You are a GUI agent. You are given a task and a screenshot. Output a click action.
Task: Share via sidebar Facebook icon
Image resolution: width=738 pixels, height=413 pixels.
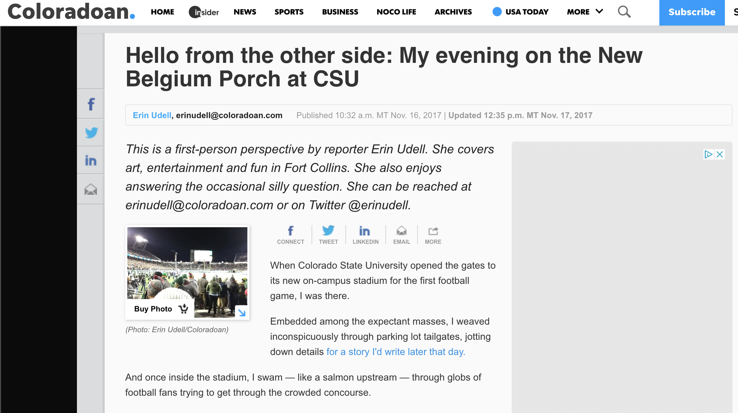tap(91, 104)
